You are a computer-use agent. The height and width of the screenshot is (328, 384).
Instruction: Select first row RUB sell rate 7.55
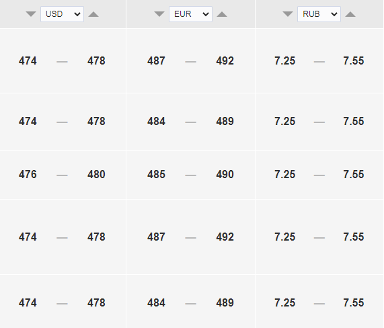coord(354,61)
